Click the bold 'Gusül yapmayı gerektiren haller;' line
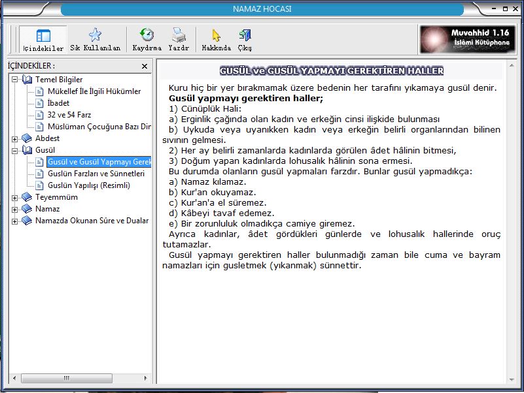The width and height of the screenshot is (524, 393). click(x=246, y=99)
